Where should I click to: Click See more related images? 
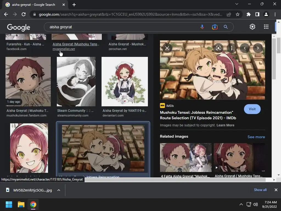tap(256, 137)
